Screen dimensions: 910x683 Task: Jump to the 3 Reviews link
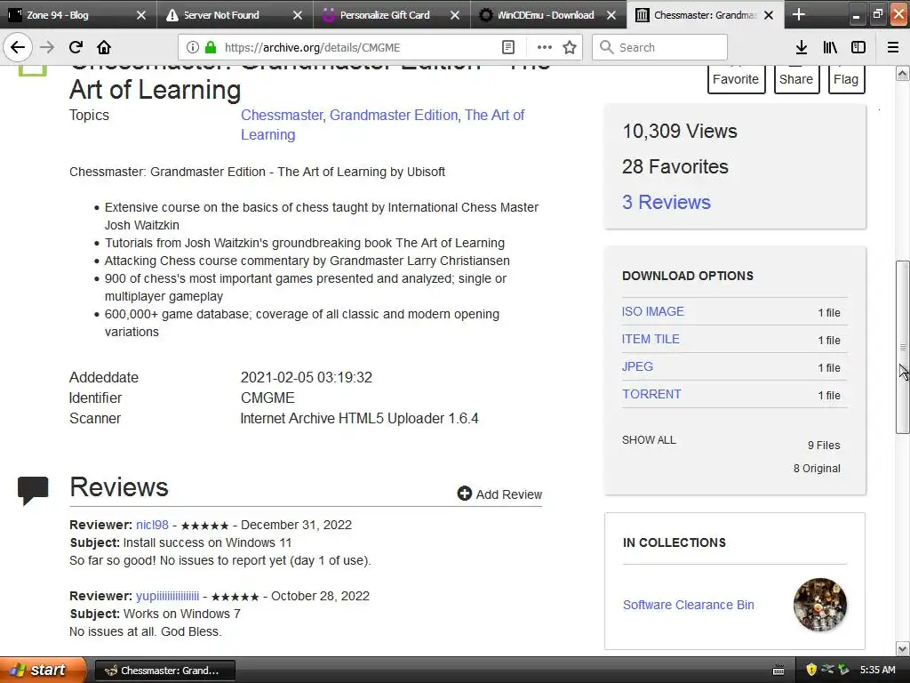[667, 202]
